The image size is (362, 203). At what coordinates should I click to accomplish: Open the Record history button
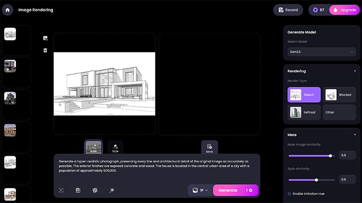[288, 10]
